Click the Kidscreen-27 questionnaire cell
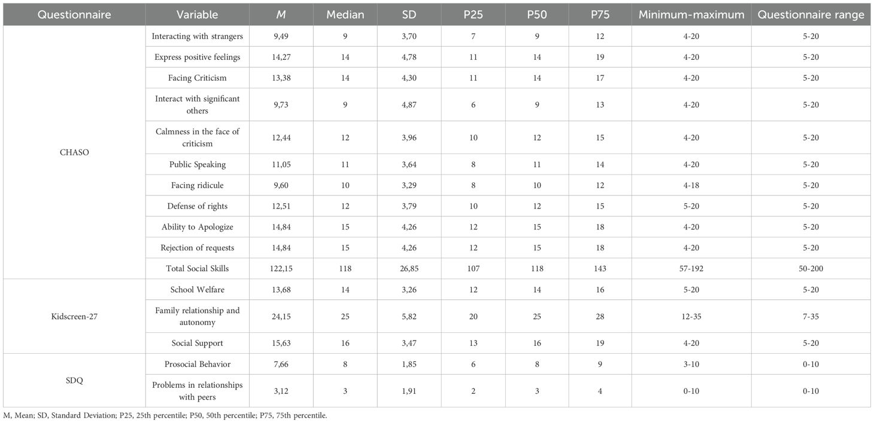The height and width of the screenshot is (423, 874). [x=74, y=316]
